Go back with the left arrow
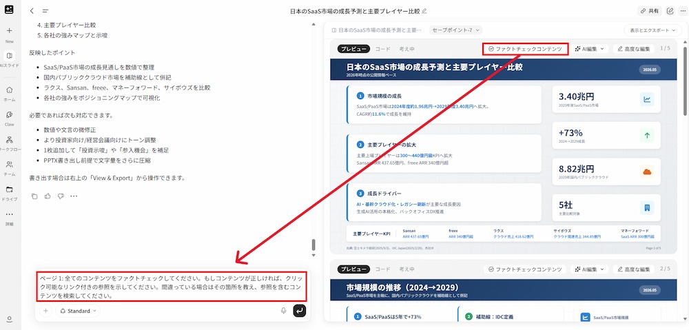Image resolution: width=689 pixels, height=330 pixels. 32,11
